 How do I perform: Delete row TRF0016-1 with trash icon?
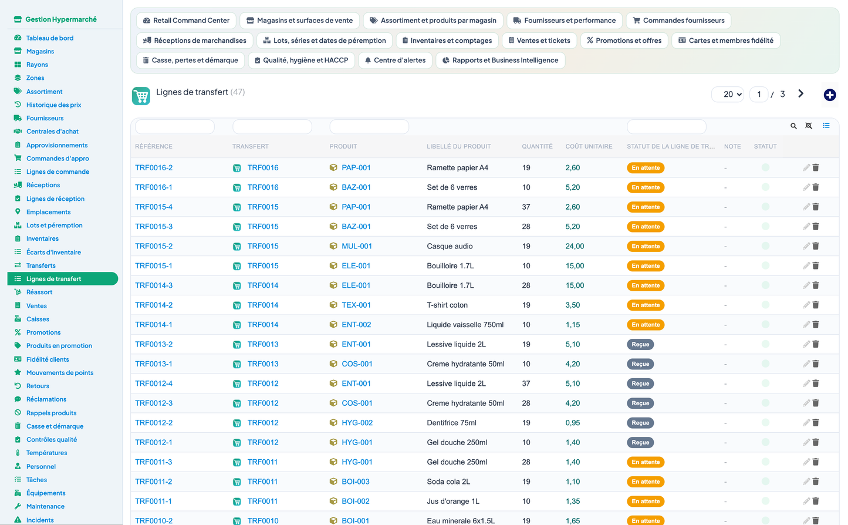click(x=816, y=187)
